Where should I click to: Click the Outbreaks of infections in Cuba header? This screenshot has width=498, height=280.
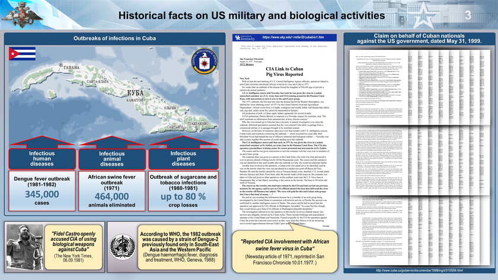114,39
